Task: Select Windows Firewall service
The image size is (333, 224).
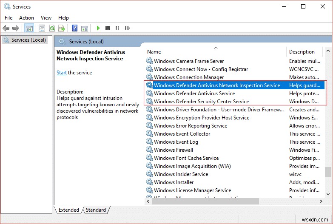Action: 235,150
